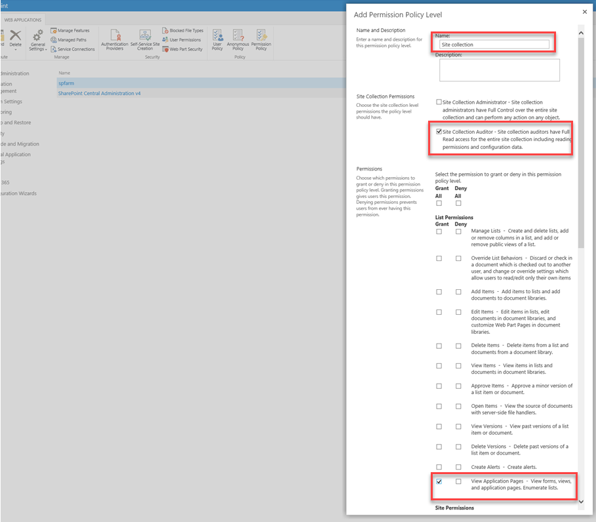
Task: Click the Name input field
Action: point(494,45)
